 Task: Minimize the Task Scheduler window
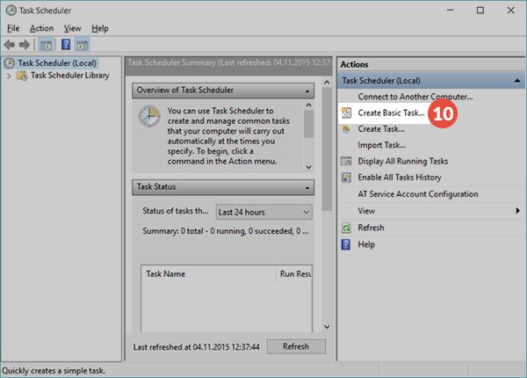[x=451, y=11]
